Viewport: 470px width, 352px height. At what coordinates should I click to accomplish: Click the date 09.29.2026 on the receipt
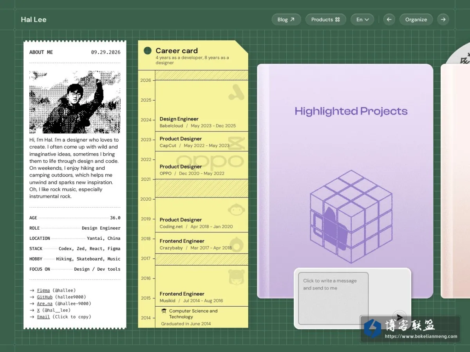coord(106,52)
